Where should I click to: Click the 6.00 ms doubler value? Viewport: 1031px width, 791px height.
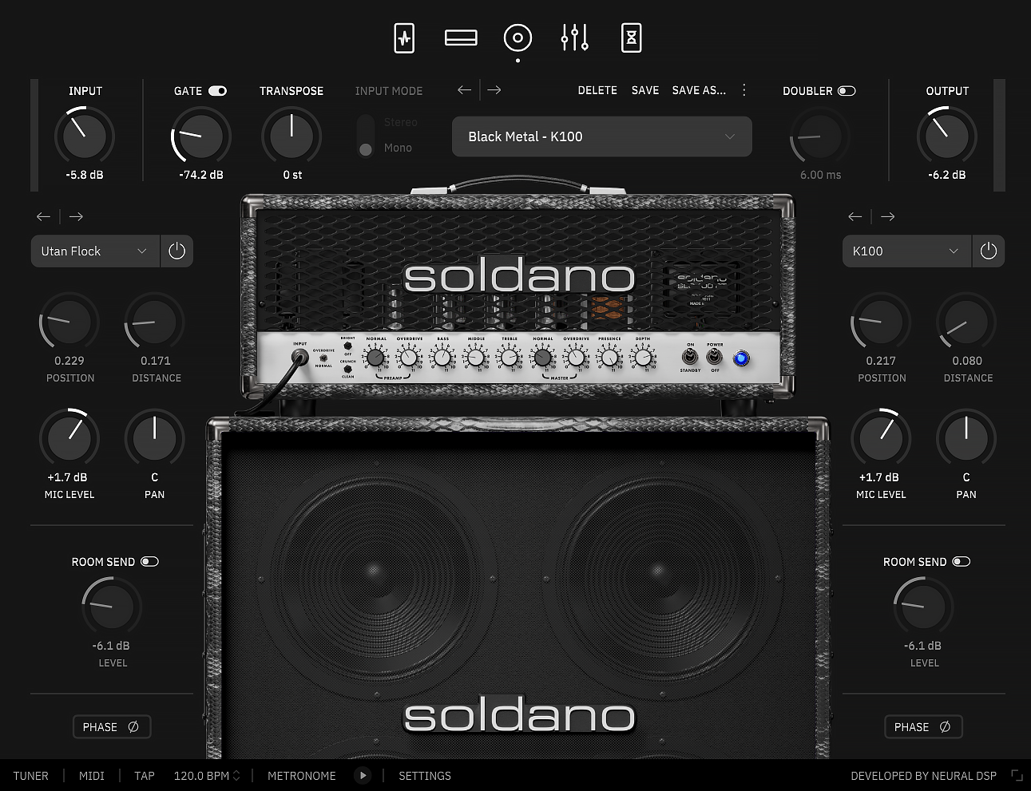[x=821, y=175]
